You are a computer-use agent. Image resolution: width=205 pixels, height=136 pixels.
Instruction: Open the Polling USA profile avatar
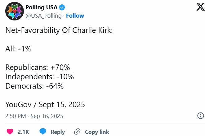coord(13,11)
